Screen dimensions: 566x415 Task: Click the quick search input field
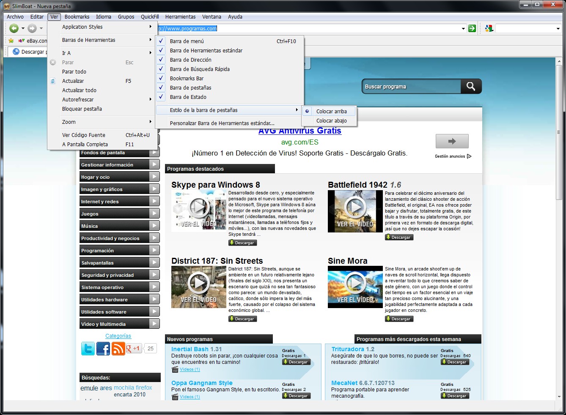[x=525, y=28]
